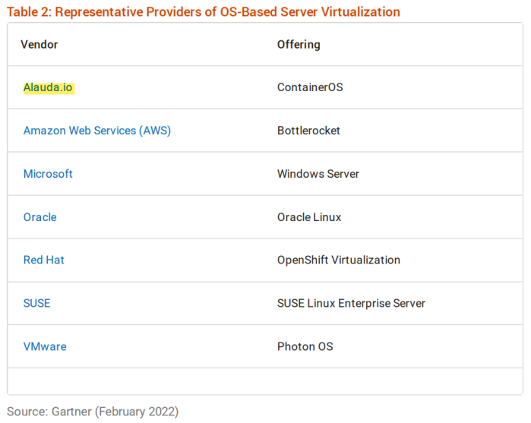
Task: Click the empty row at table bottom
Action: click(264, 380)
